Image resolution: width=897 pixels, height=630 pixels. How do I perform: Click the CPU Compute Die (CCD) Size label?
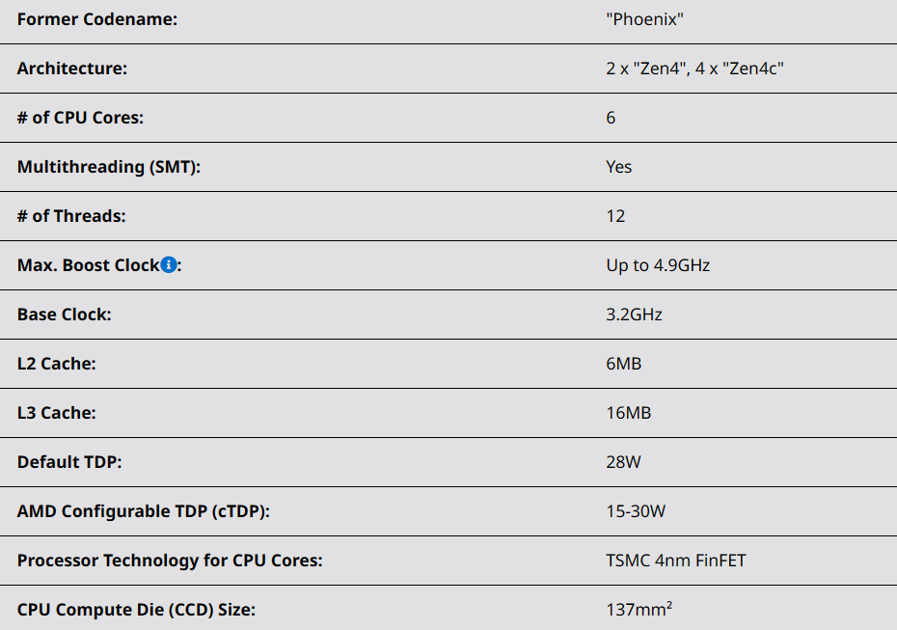[136, 610]
